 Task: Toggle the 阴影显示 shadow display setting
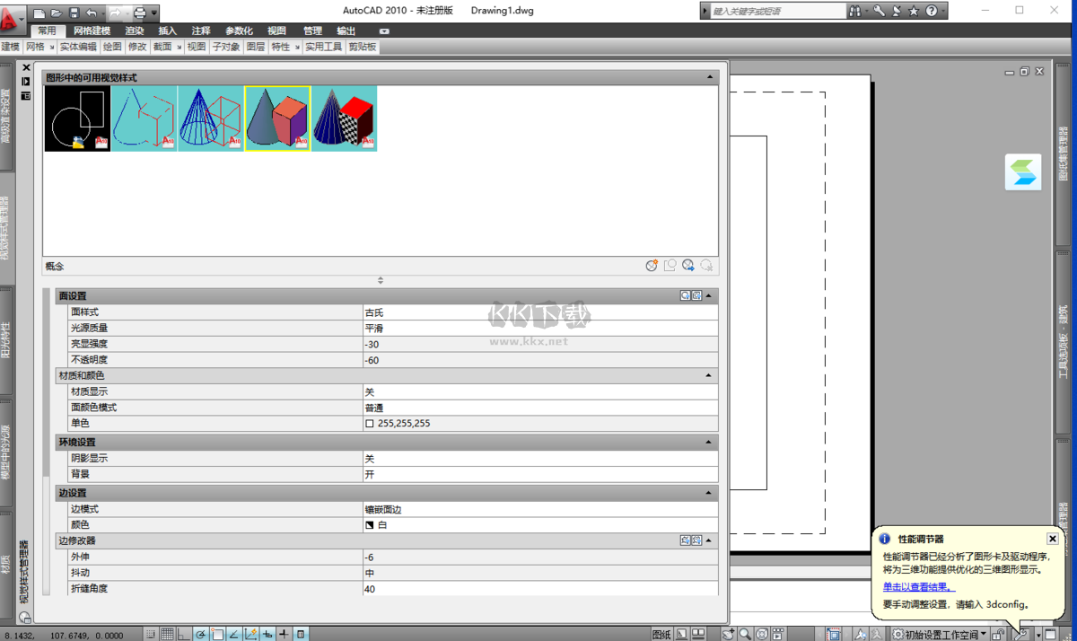(538, 458)
